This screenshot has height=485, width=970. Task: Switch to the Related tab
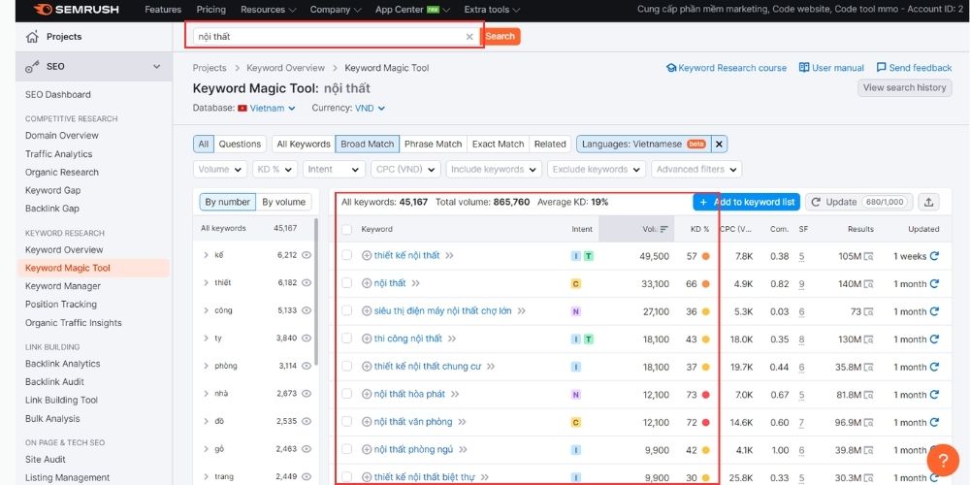coord(550,145)
